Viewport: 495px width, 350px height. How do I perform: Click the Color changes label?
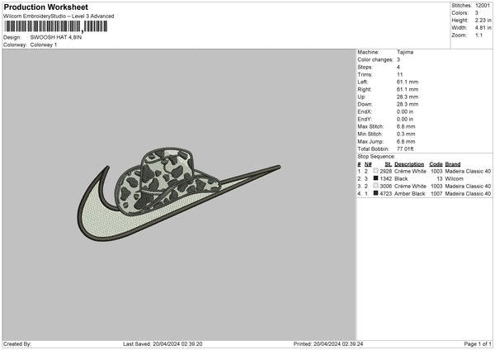click(375, 59)
